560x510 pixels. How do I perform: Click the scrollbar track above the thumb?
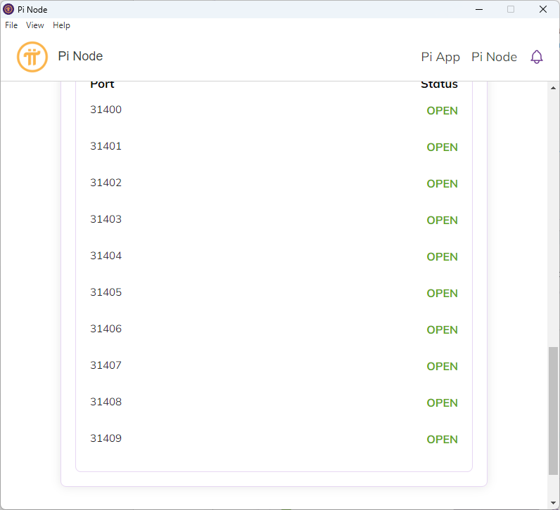click(553, 219)
